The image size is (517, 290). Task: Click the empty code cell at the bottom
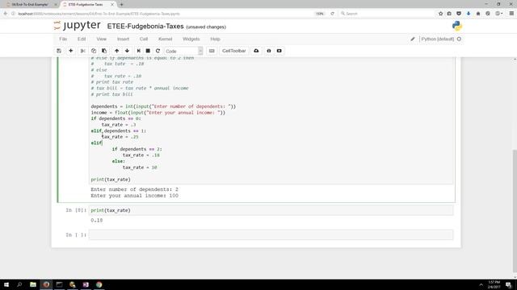point(271,234)
